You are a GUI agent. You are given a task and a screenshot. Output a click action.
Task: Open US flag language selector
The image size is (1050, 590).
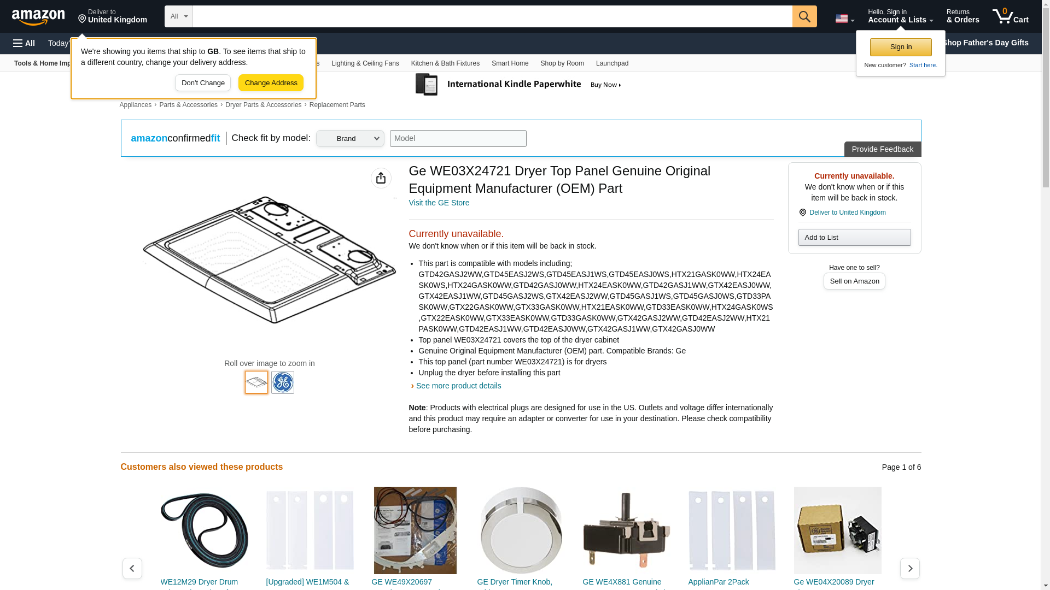pos(844,19)
